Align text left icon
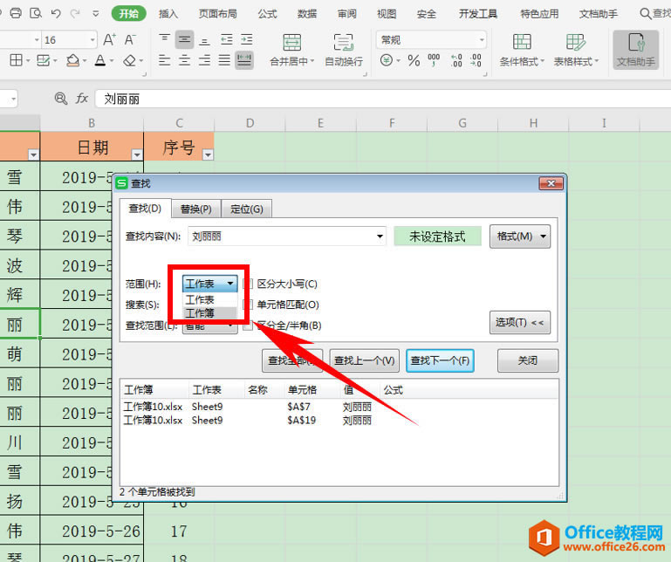The width and height of the screenshot is (671, 562). (x=164, y=60)
